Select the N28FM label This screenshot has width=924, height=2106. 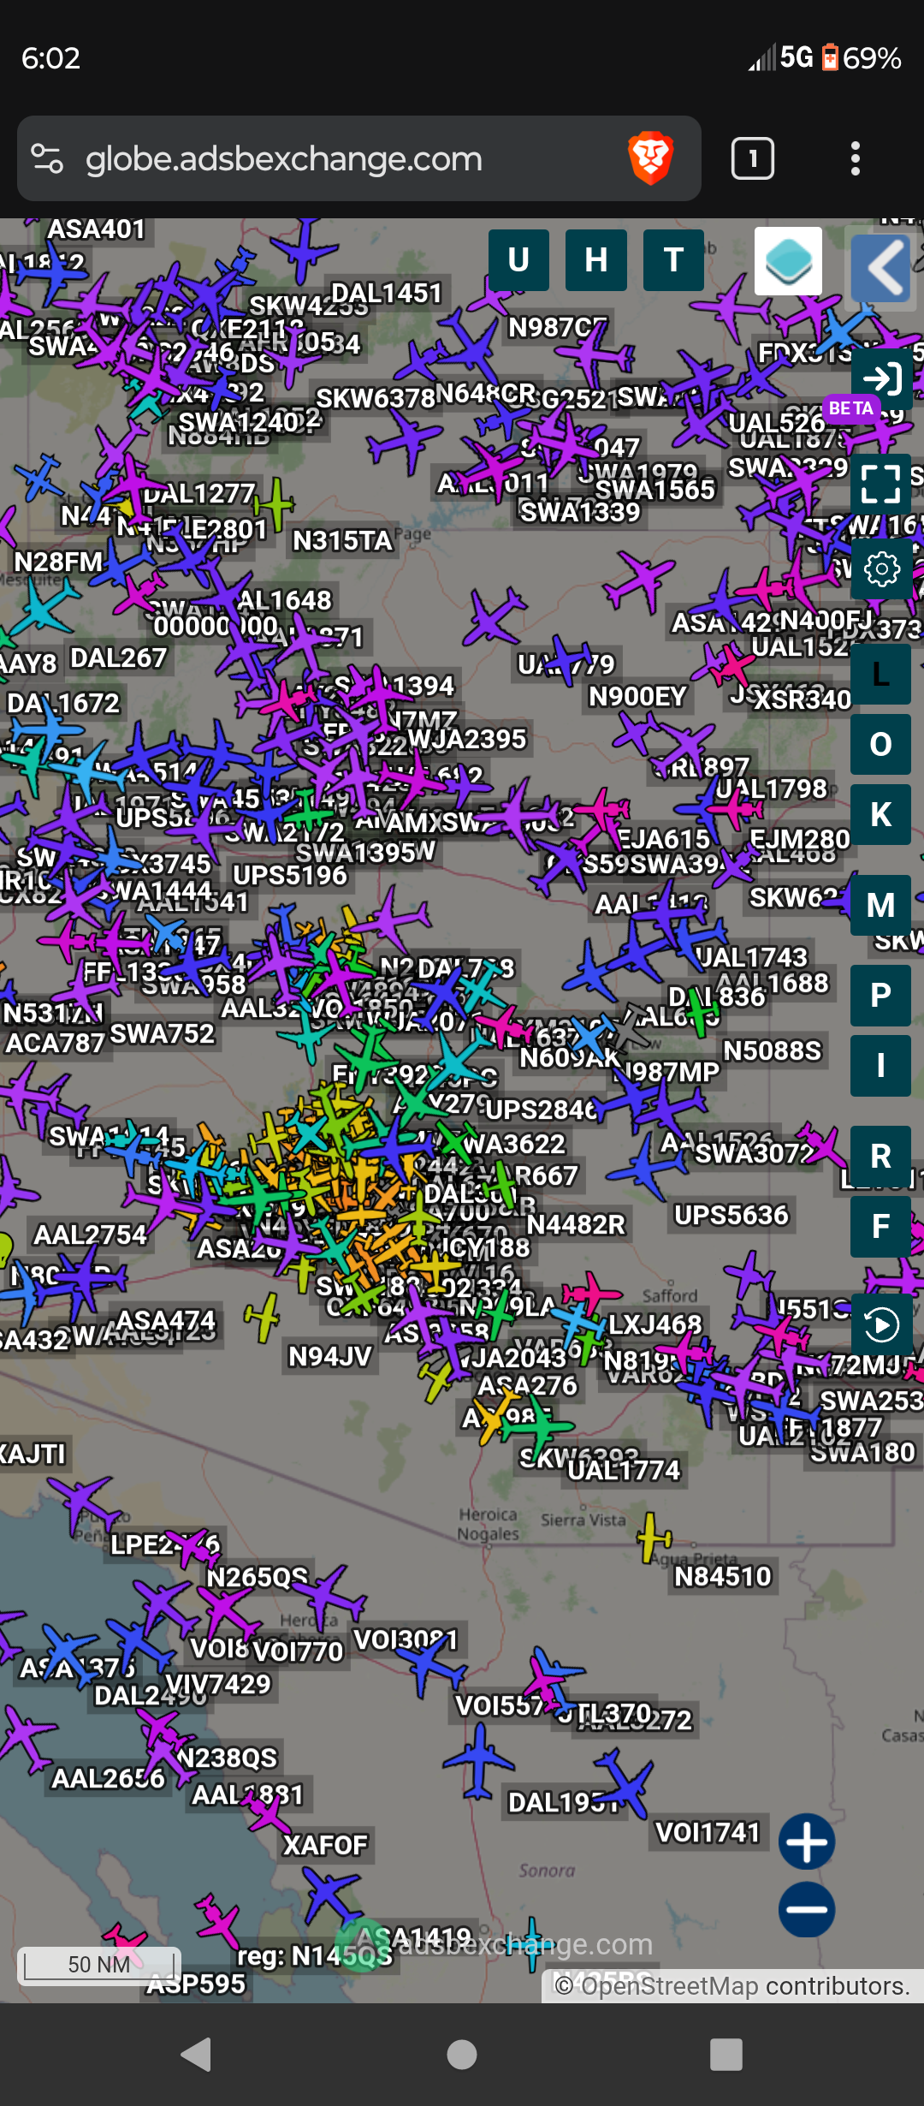coord(58,562)
